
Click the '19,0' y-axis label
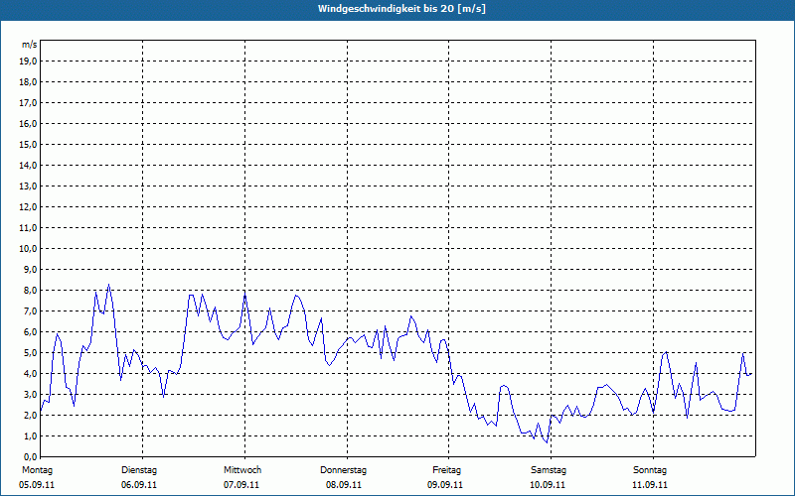(28, 62)
